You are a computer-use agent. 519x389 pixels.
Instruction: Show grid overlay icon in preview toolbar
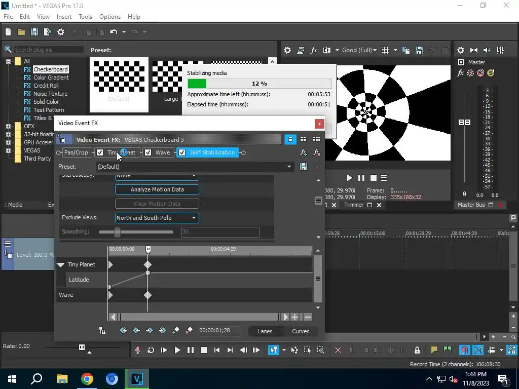[385, 50]
